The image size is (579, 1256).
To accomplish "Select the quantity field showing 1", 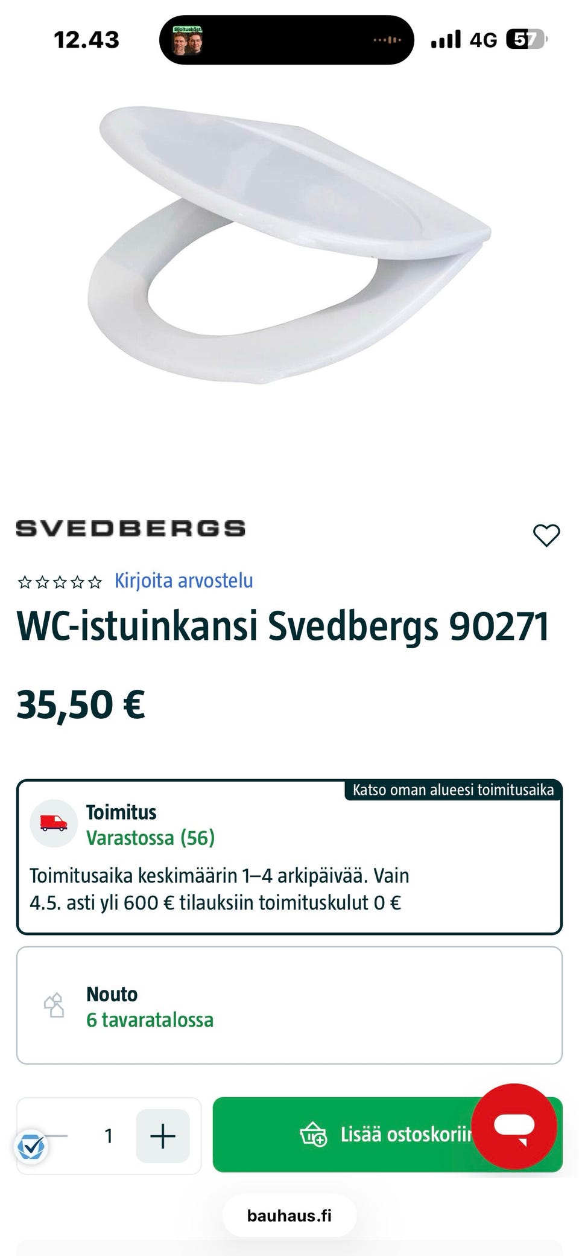I will (x=109, y=1136).
